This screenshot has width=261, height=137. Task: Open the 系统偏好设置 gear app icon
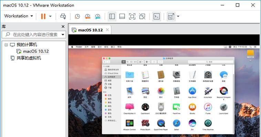[x=208, y=75]
